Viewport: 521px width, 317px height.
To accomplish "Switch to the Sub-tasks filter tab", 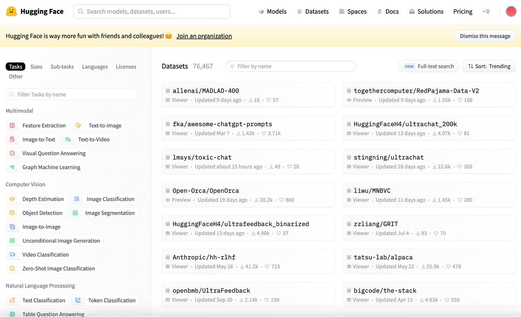I will point(62,67).
